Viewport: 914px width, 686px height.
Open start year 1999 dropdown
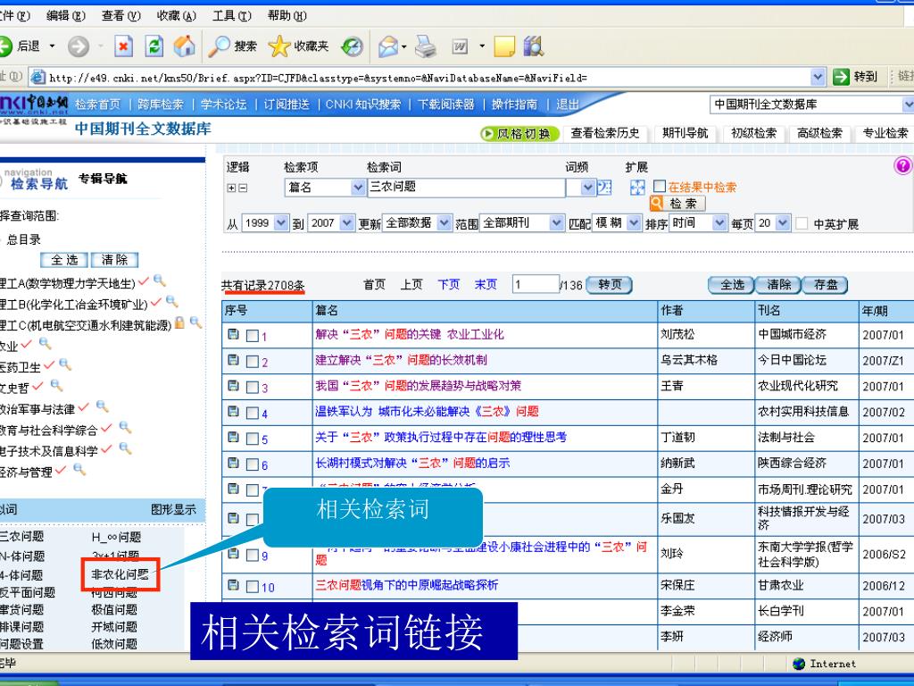[x=281, y=222]
